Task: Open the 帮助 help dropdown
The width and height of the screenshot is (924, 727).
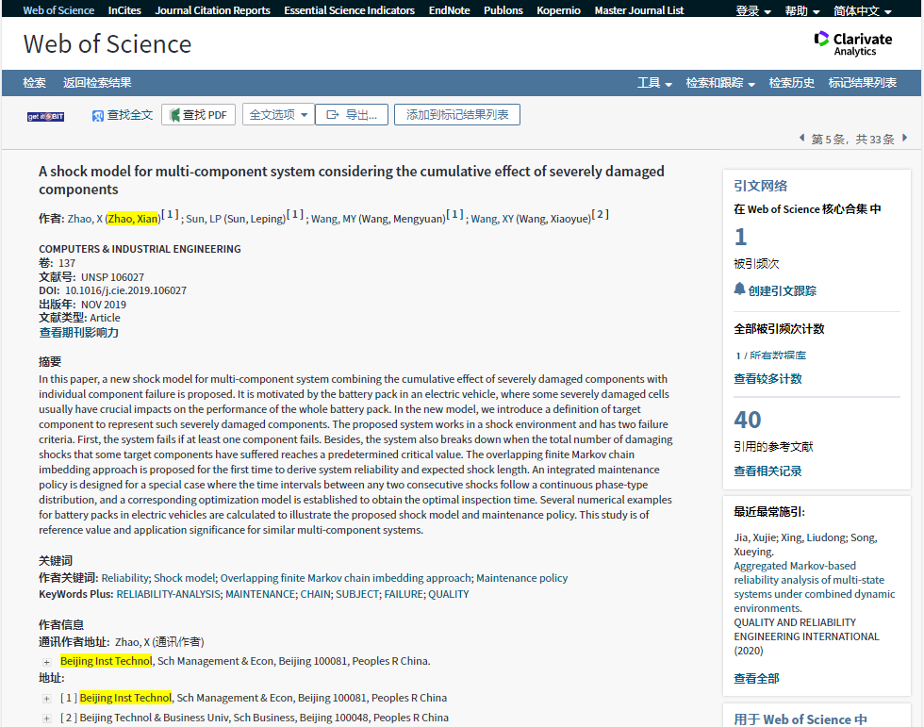Action: coord(802,10)
